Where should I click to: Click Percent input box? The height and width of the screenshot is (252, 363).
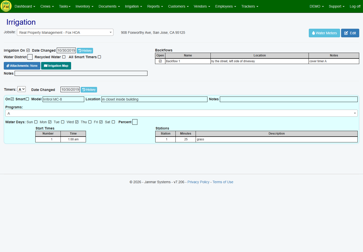pos(135,122)
